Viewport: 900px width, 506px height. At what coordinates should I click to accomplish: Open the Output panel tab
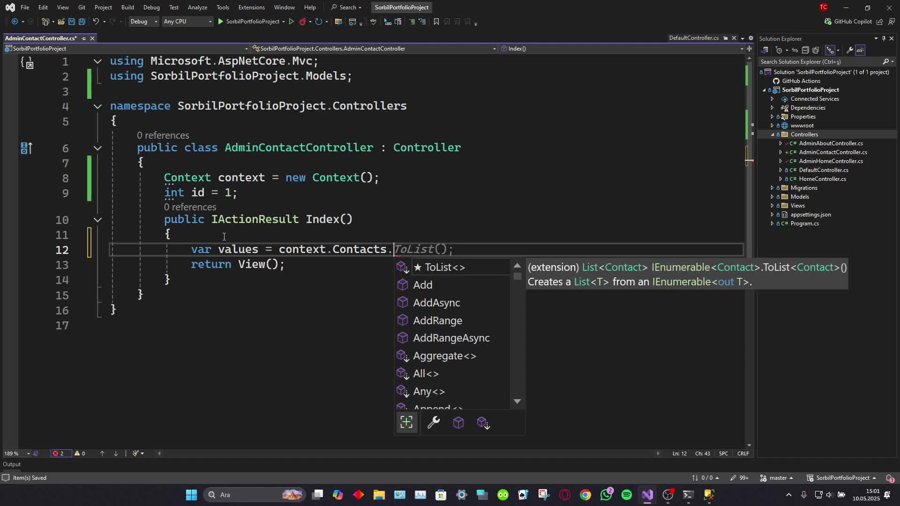12,464
